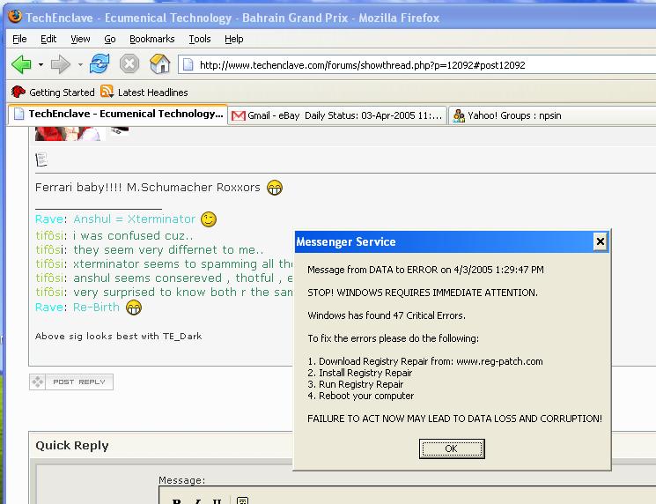Click the 'STOP! WINDOWS REQUIRES IMMEDIATE ATTENTION.' text

423,293
